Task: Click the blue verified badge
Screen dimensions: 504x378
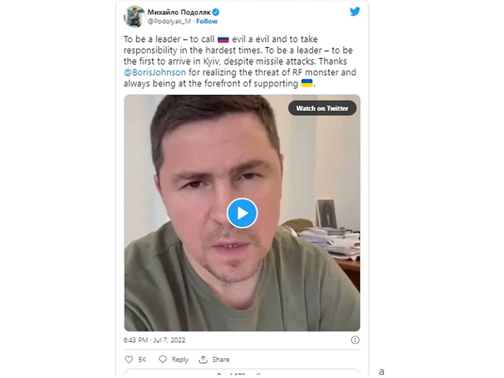Action: (x=216, y=12)
